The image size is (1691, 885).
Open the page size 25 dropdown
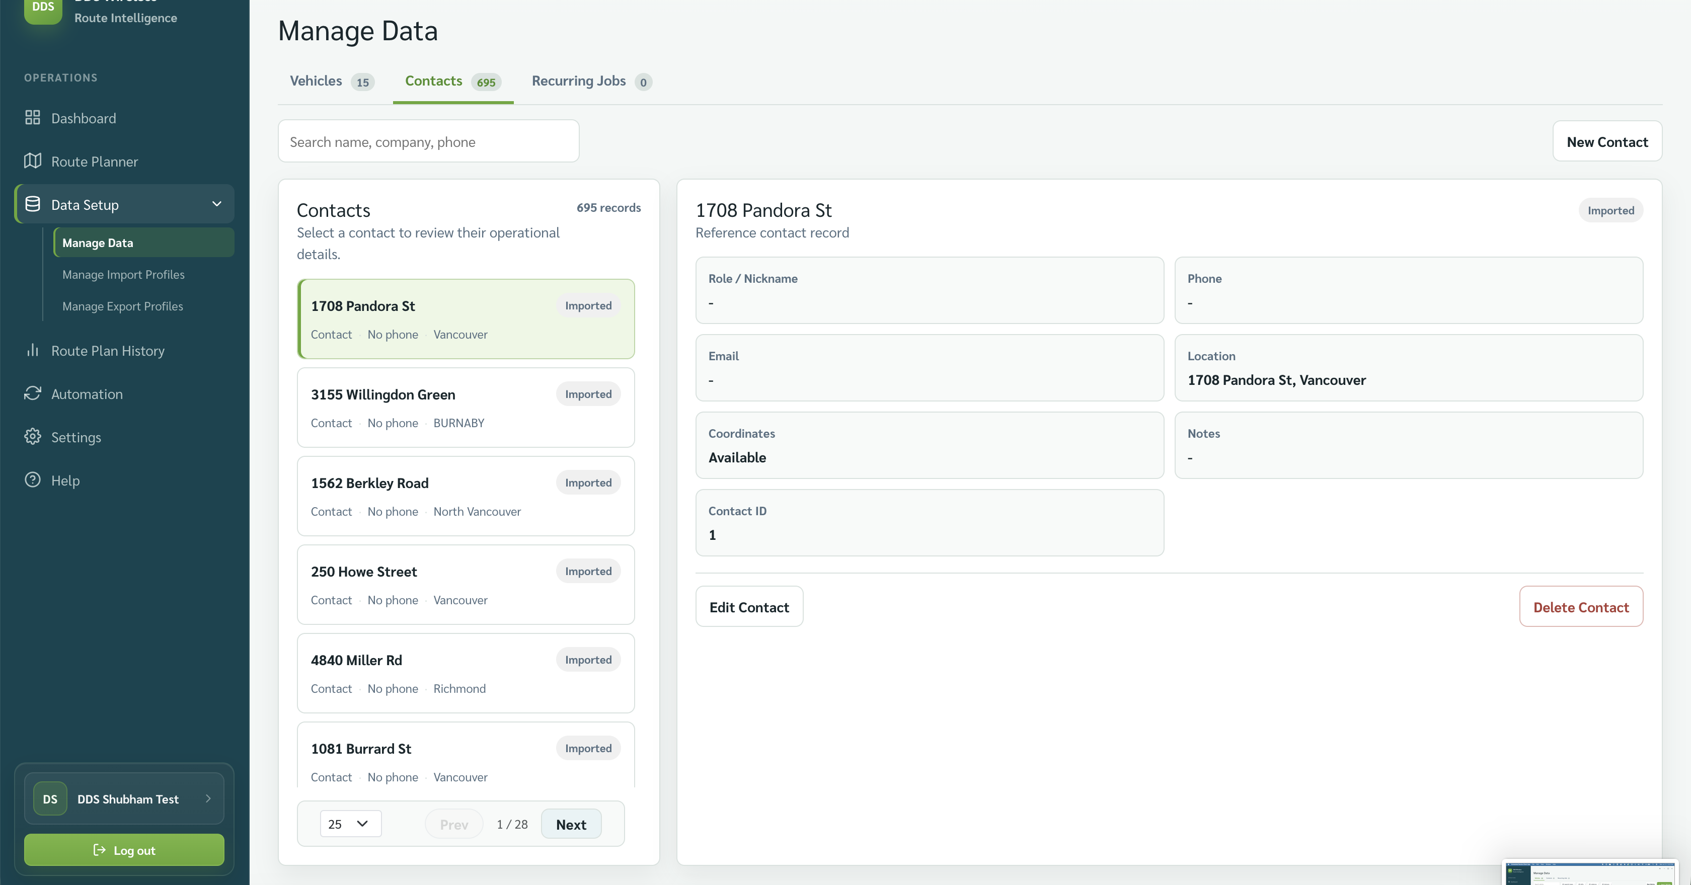(x=351, y=823)
